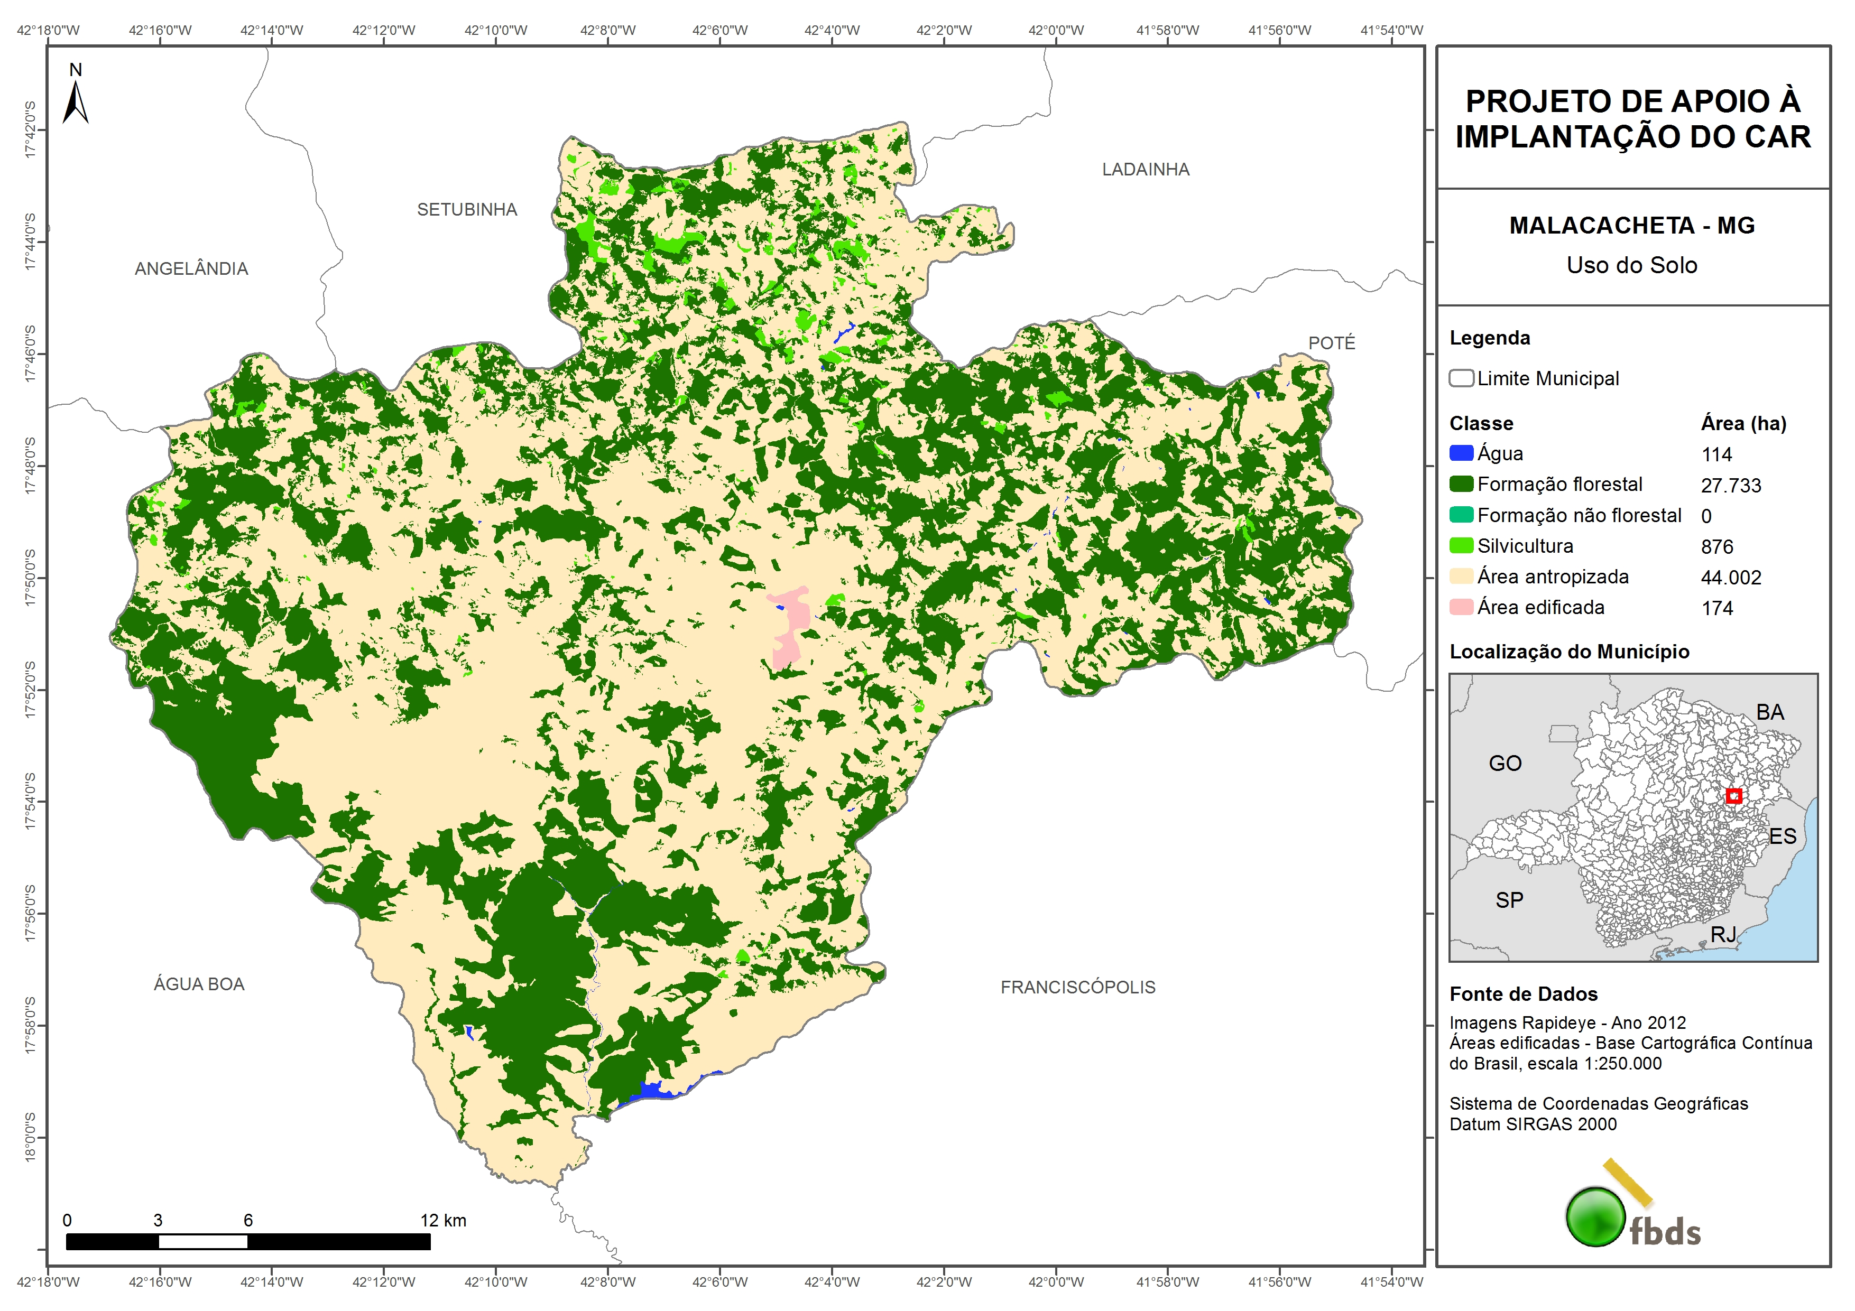Viewport: 1855px width, 1311px height.
Task: Click the FRANCISCÓPOLIS label on the map
Action: pos(1078,987)
